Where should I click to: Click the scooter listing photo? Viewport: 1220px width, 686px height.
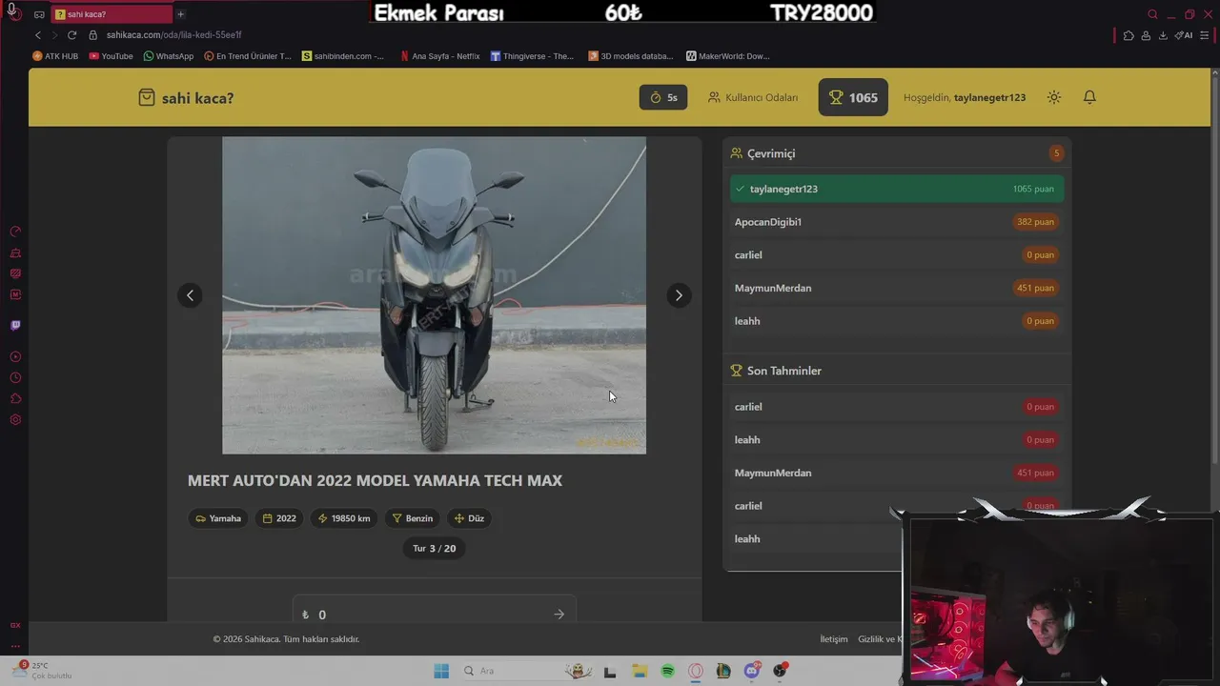point(434,295)
